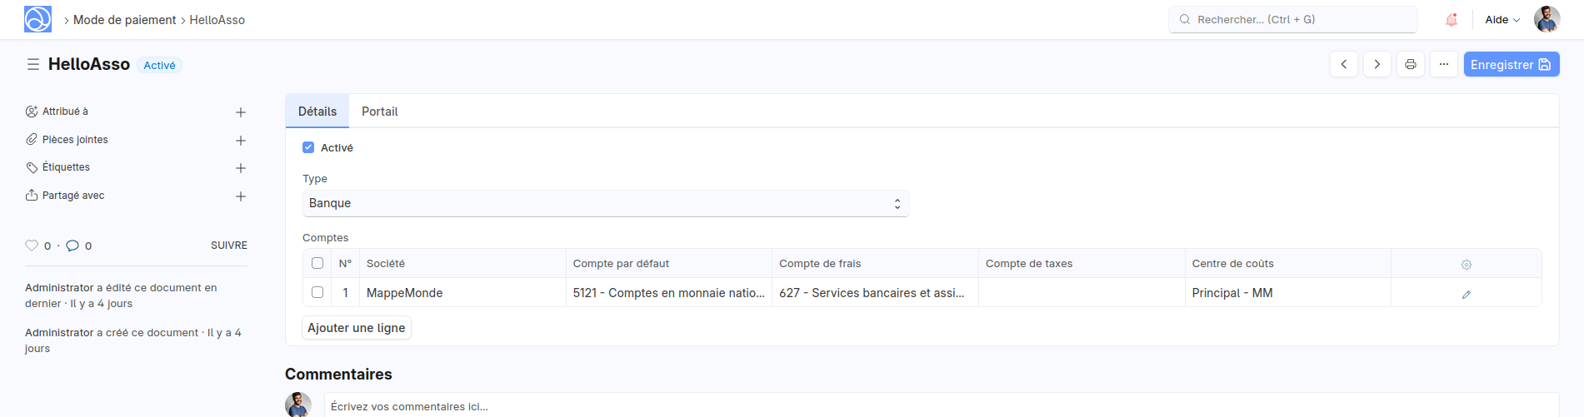
Task: Open the Type dropdown showing Banque
Action: click(605, 203)
